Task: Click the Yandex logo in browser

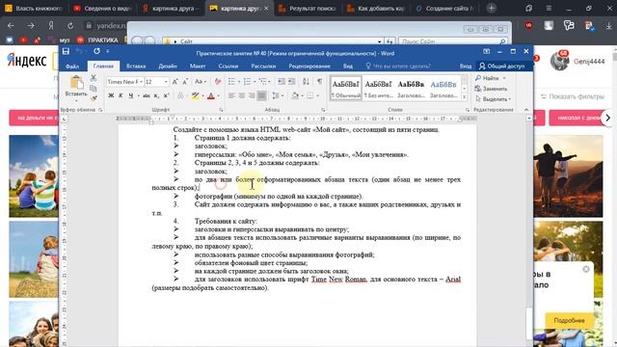Action: point(27,61)
